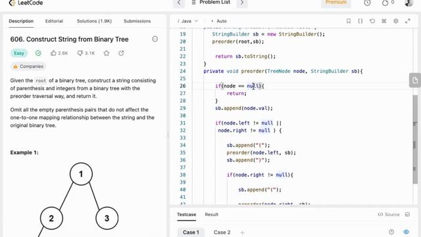Click the 'Example 1:' heading

24,153
